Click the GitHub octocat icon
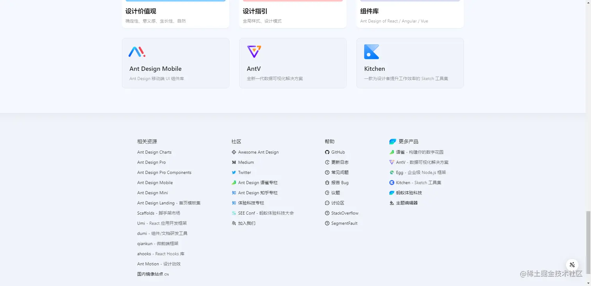 [x=327, y=152]
